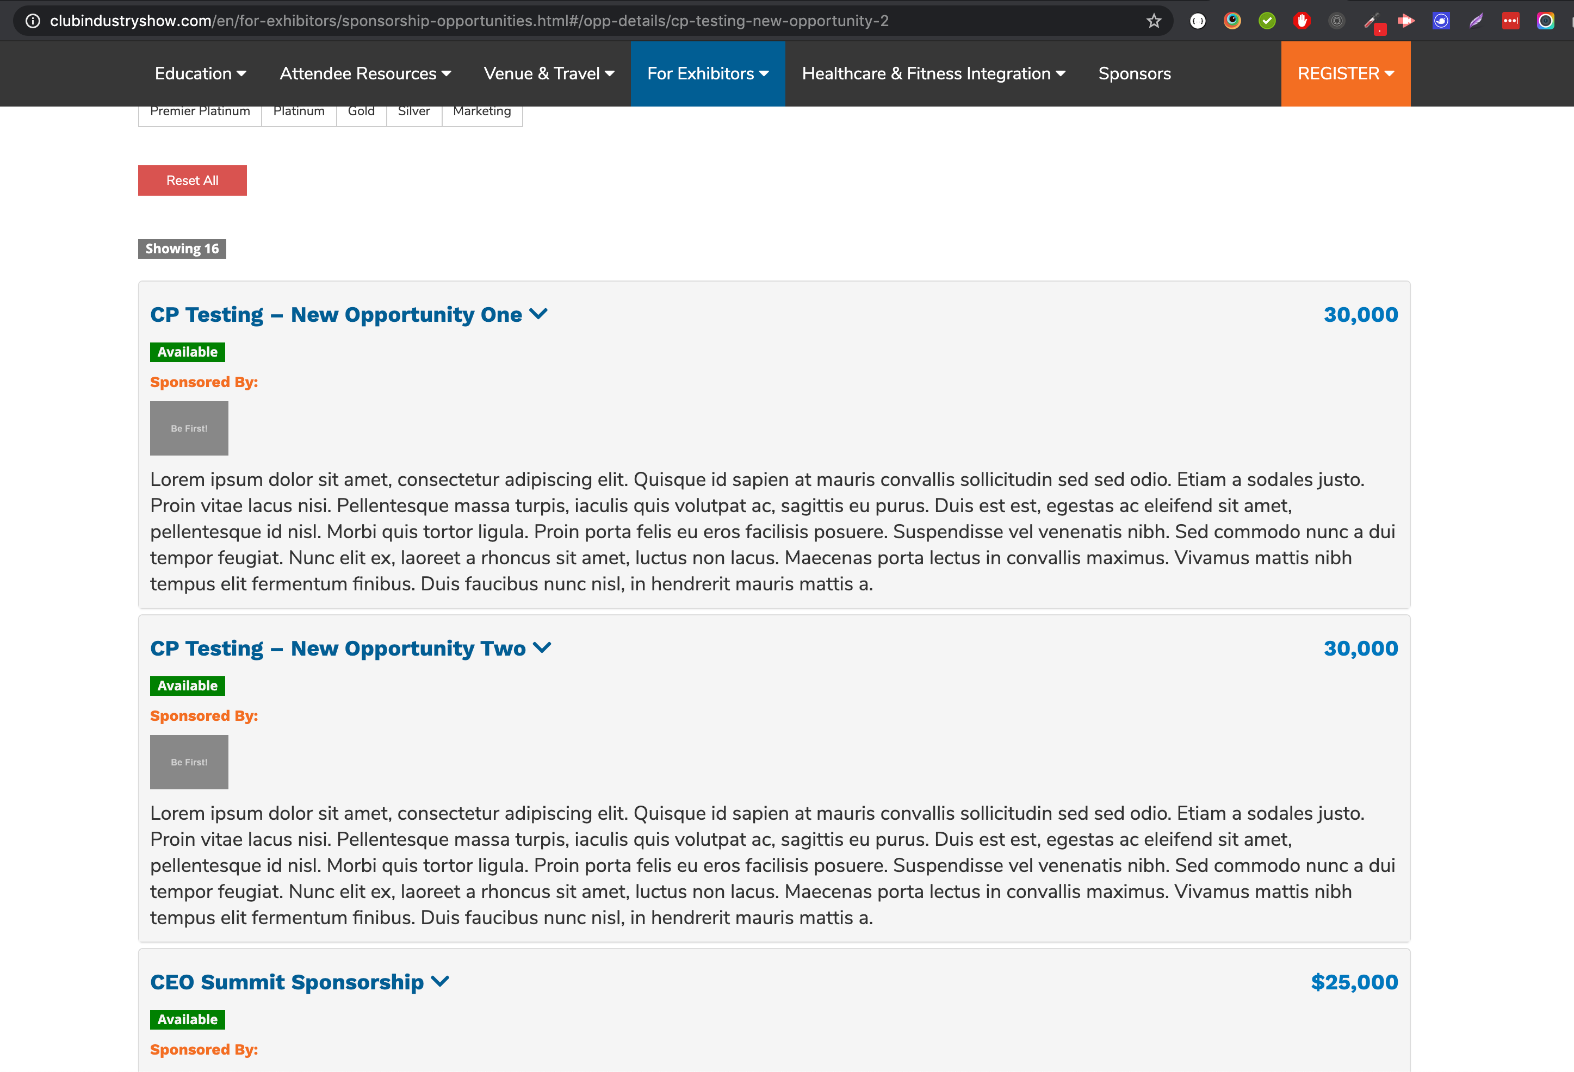
Task: Click the blue whale extension icon
Action: click(x=1441, y=21)
